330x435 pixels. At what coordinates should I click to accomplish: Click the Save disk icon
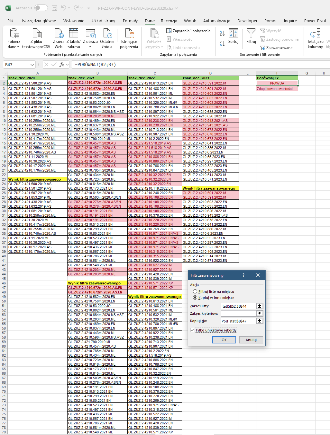point(54,8)
